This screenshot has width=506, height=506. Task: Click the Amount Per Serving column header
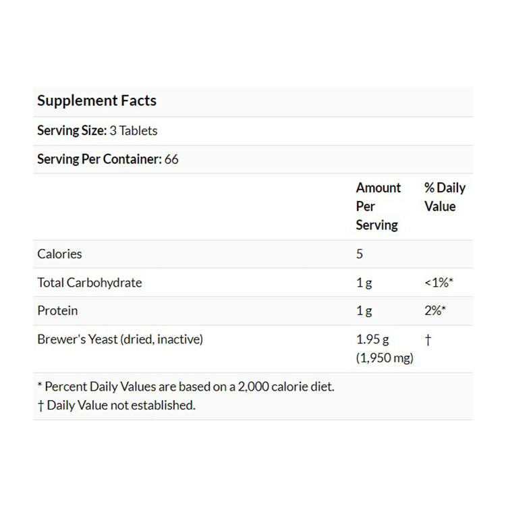378,206
